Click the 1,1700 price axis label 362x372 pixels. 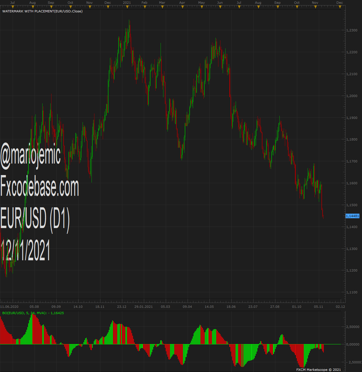[352, 161]
